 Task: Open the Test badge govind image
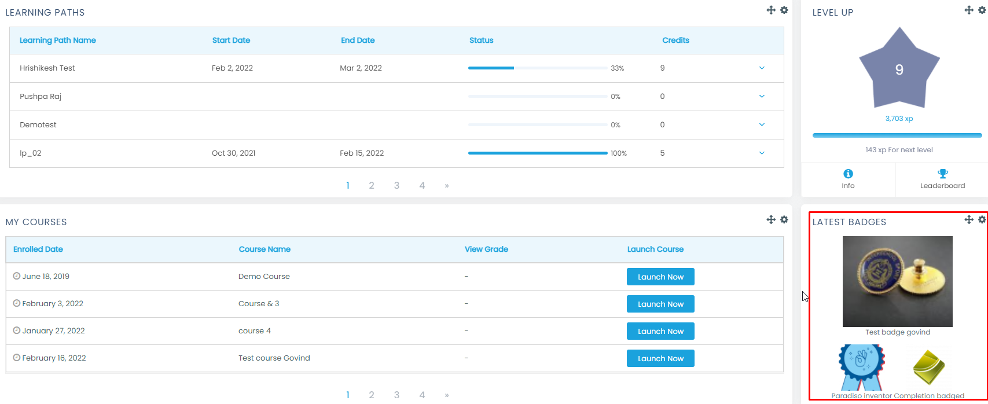897,281
